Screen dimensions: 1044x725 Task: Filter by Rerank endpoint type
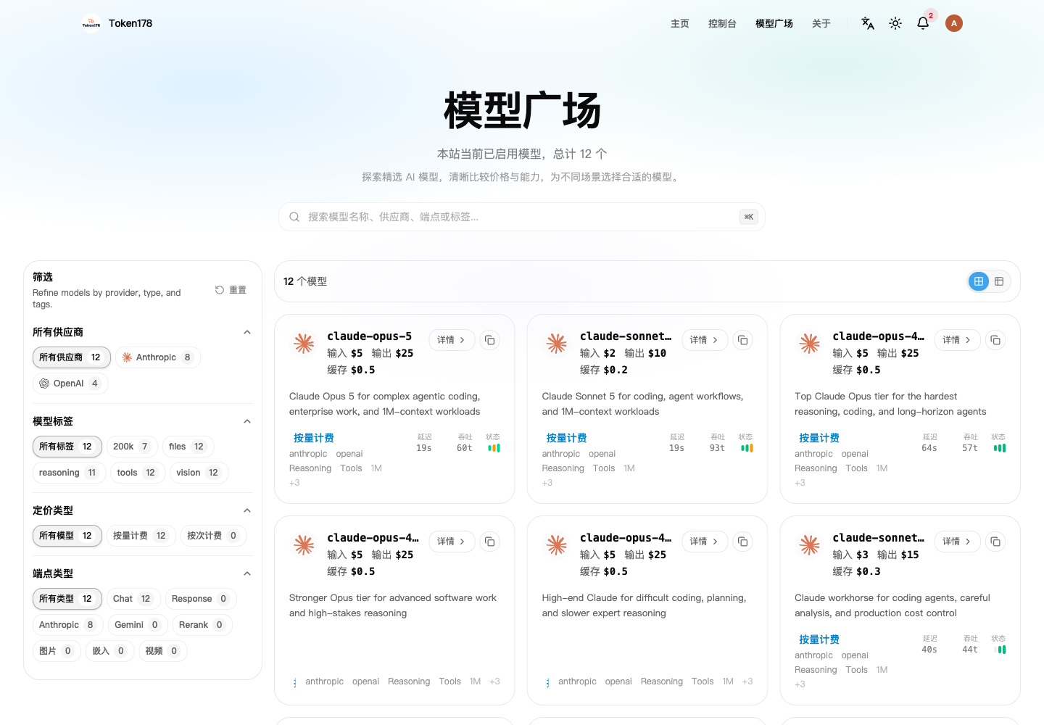point(202,625)
